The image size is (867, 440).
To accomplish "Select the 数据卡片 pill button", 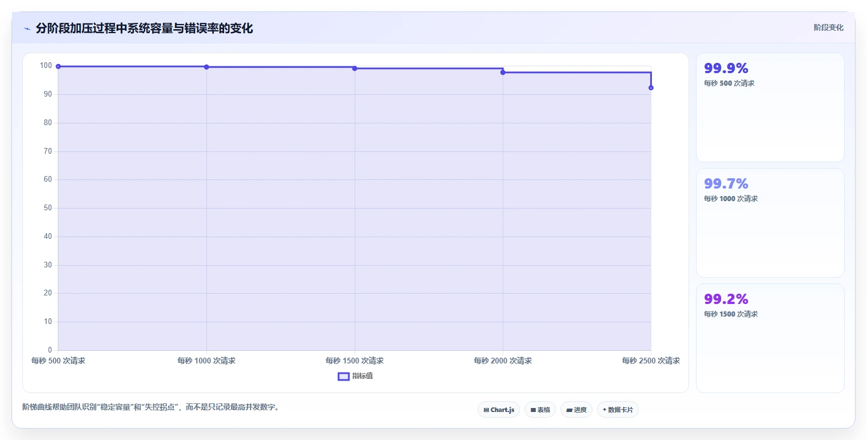I will (618, 410).
